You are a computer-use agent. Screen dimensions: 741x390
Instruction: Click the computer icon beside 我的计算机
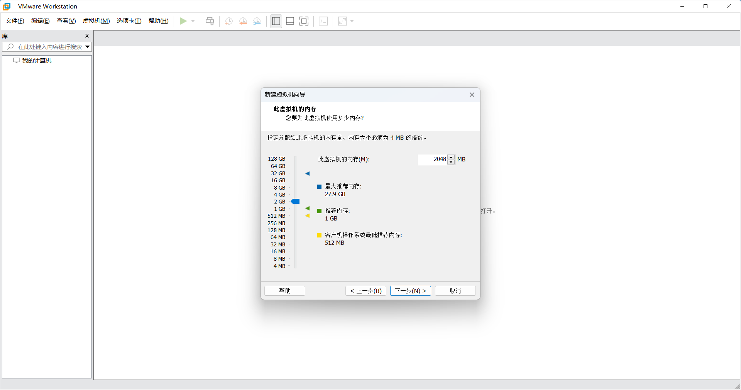[17, 61]
